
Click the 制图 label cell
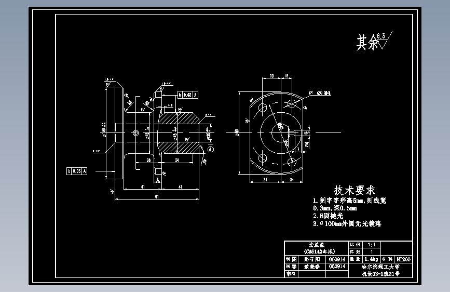point(291,259)
